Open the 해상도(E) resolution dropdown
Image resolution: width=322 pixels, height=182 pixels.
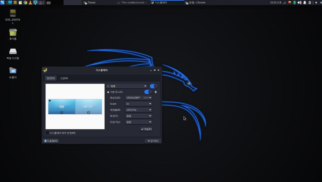click(139, 98)
